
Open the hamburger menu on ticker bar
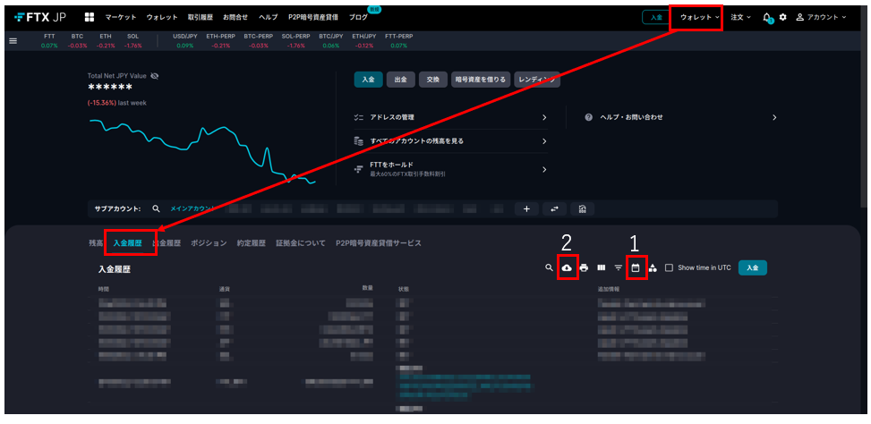(13, 40)
